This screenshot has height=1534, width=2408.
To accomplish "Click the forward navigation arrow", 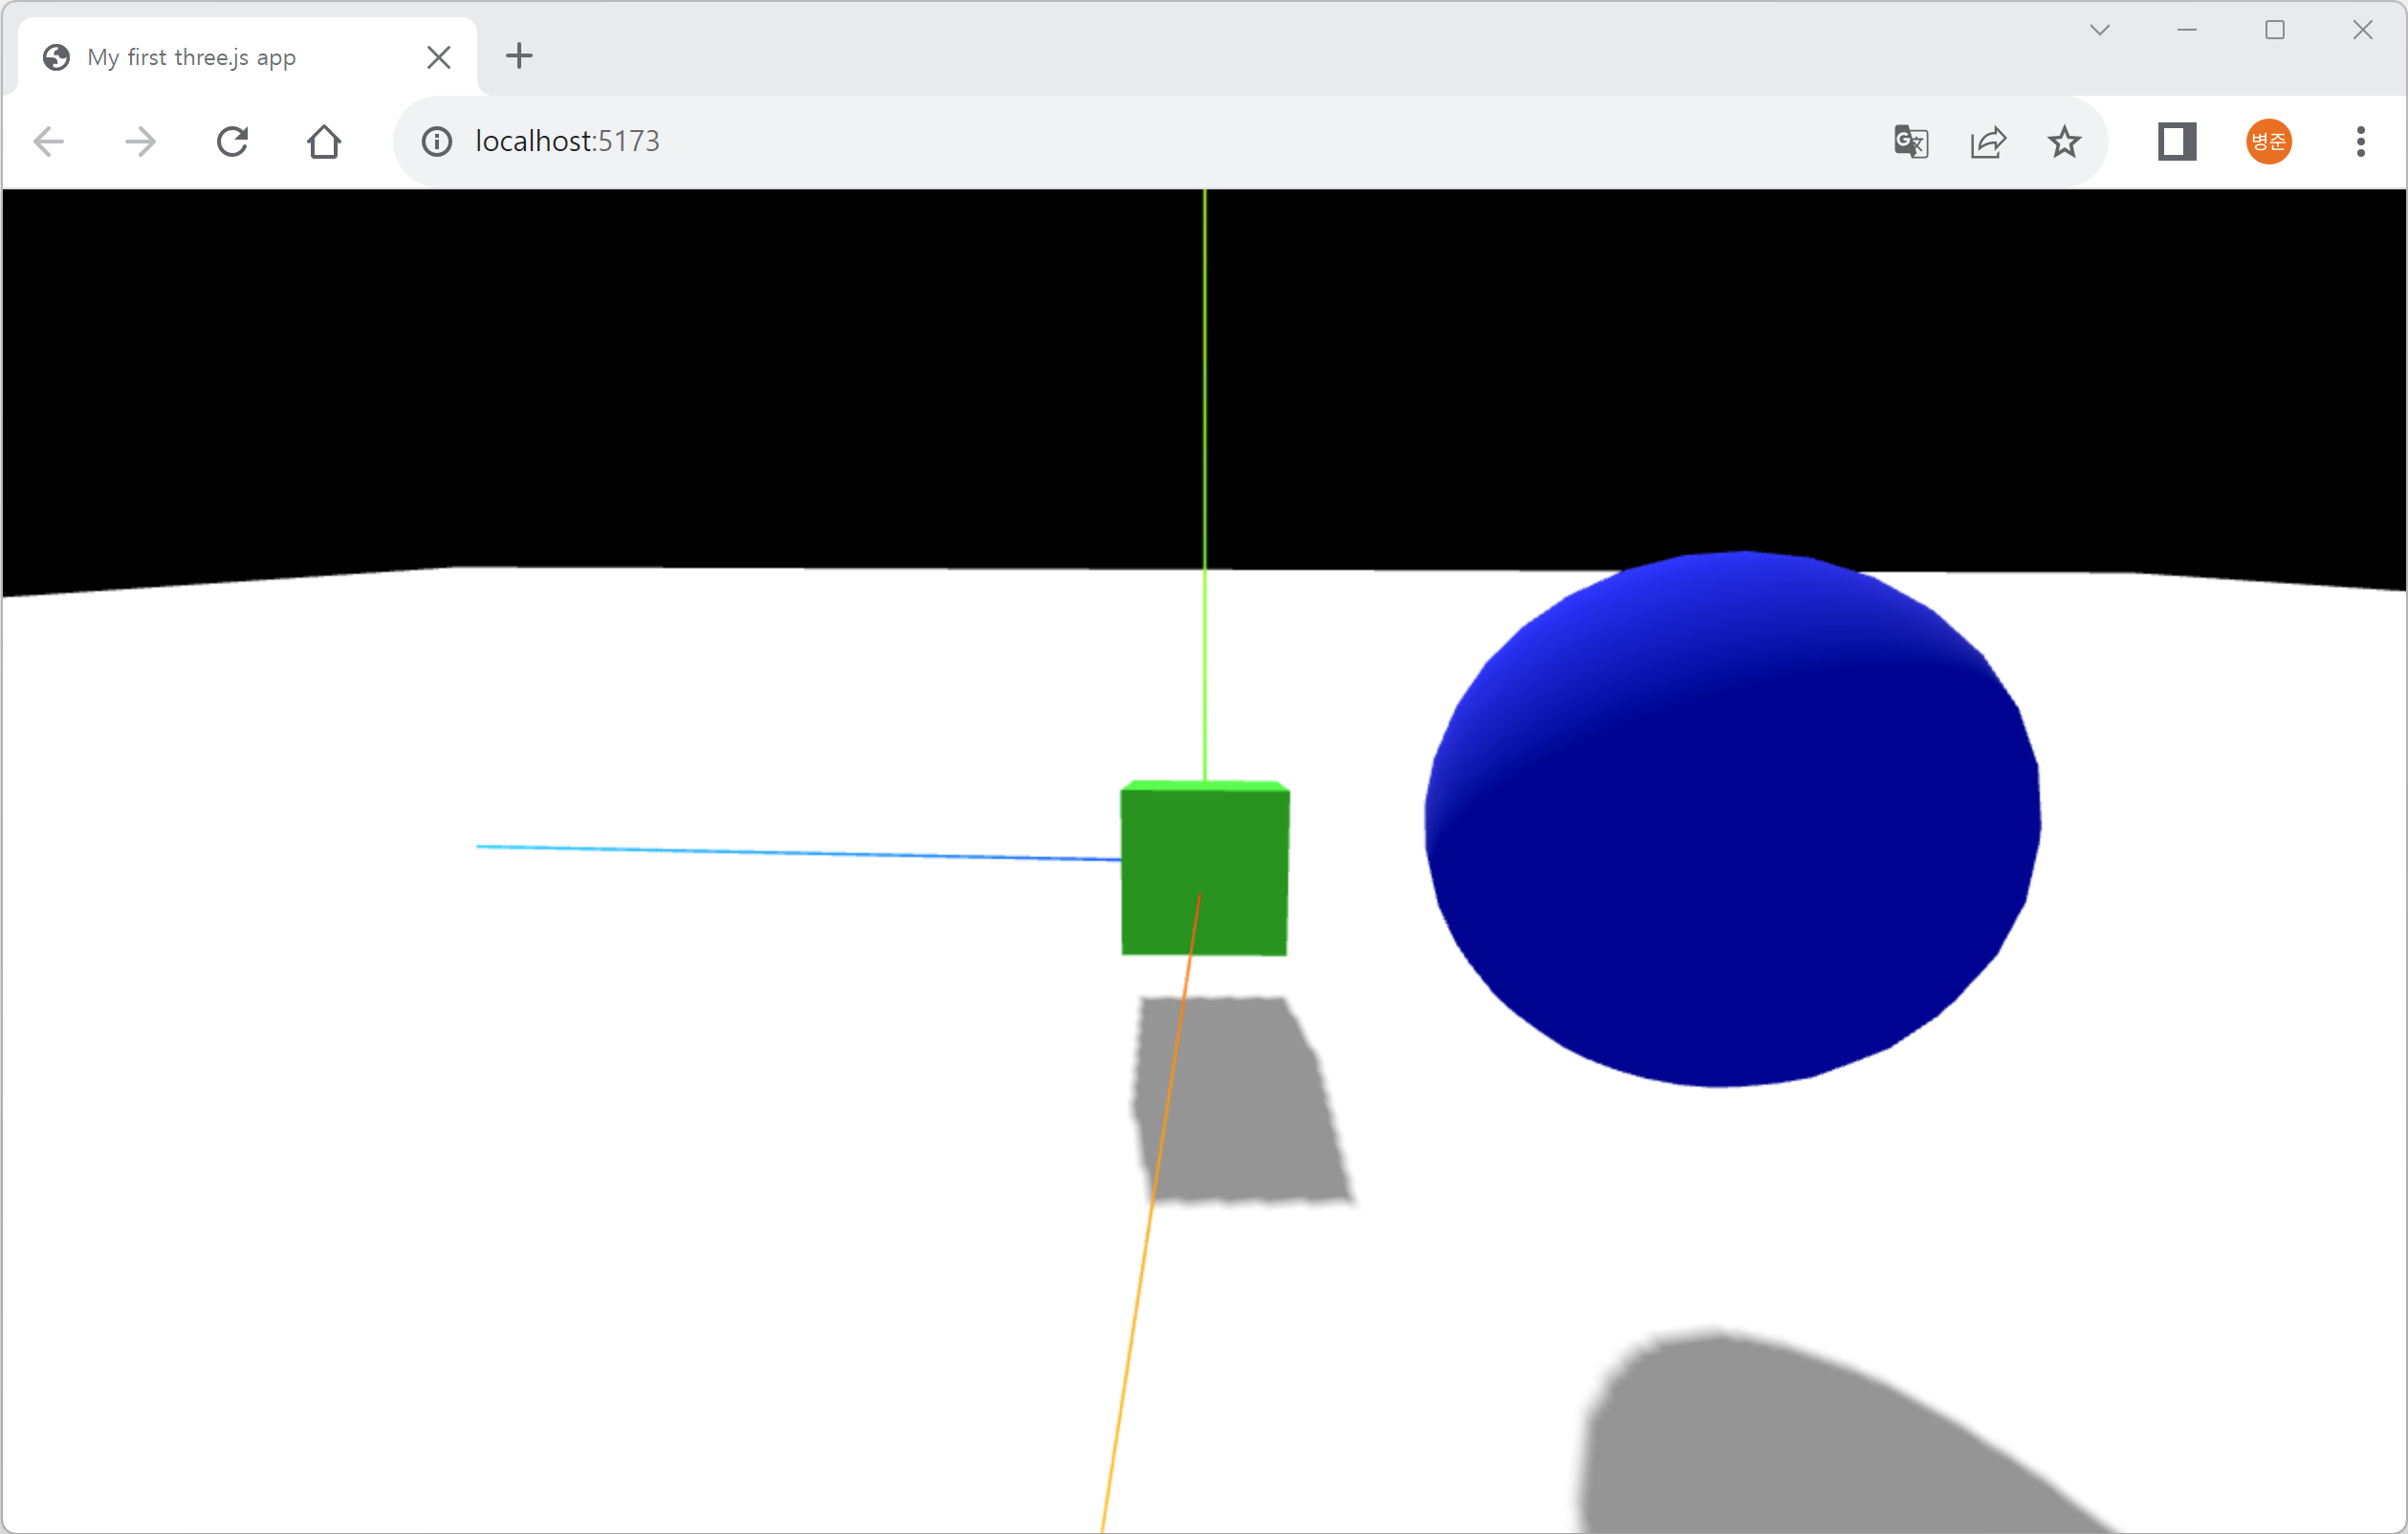I will pos(141,141).
